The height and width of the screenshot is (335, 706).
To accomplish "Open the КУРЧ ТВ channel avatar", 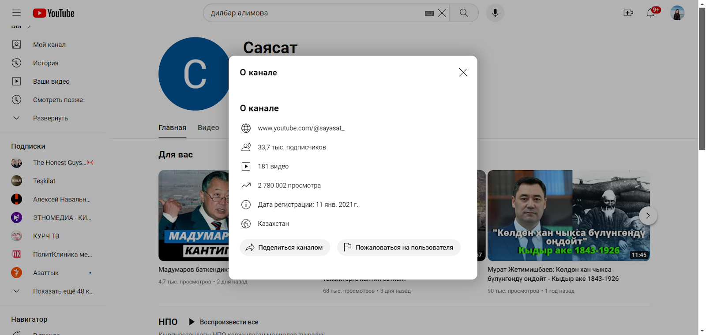I will click(16, 236).
